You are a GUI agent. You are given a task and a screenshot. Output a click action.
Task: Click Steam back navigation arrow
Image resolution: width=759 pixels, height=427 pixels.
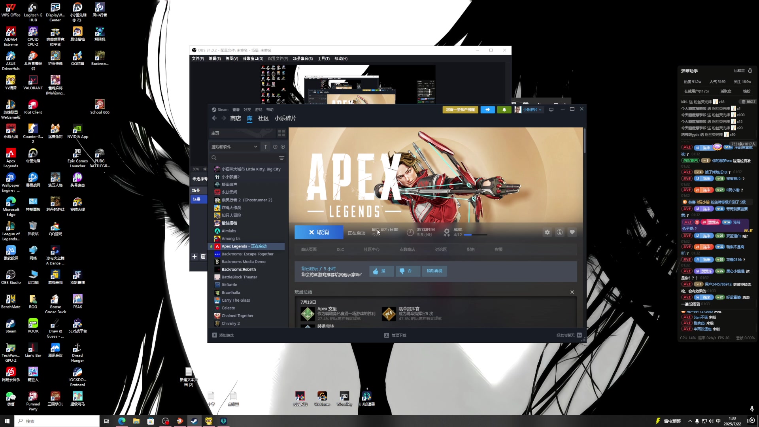click(214, 118)
